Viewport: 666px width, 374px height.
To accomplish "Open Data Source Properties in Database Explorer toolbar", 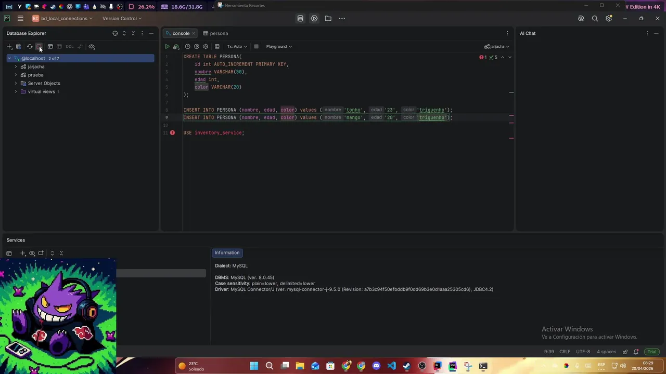I will pyautogui.click(x=19, y=47).
